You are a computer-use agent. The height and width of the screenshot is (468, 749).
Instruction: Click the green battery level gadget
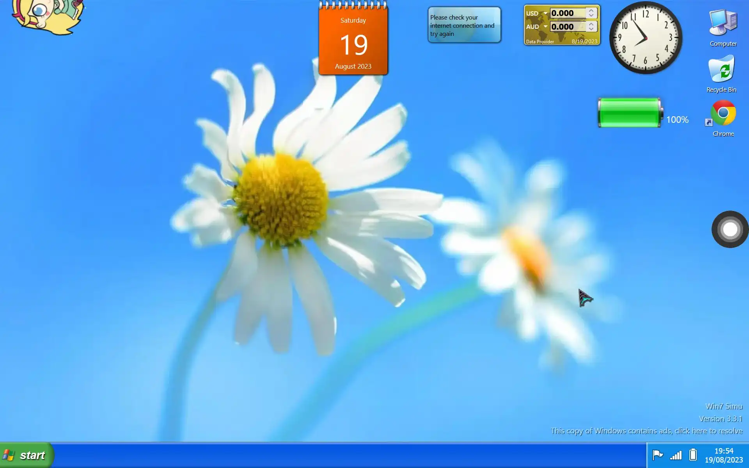point(629,113)
